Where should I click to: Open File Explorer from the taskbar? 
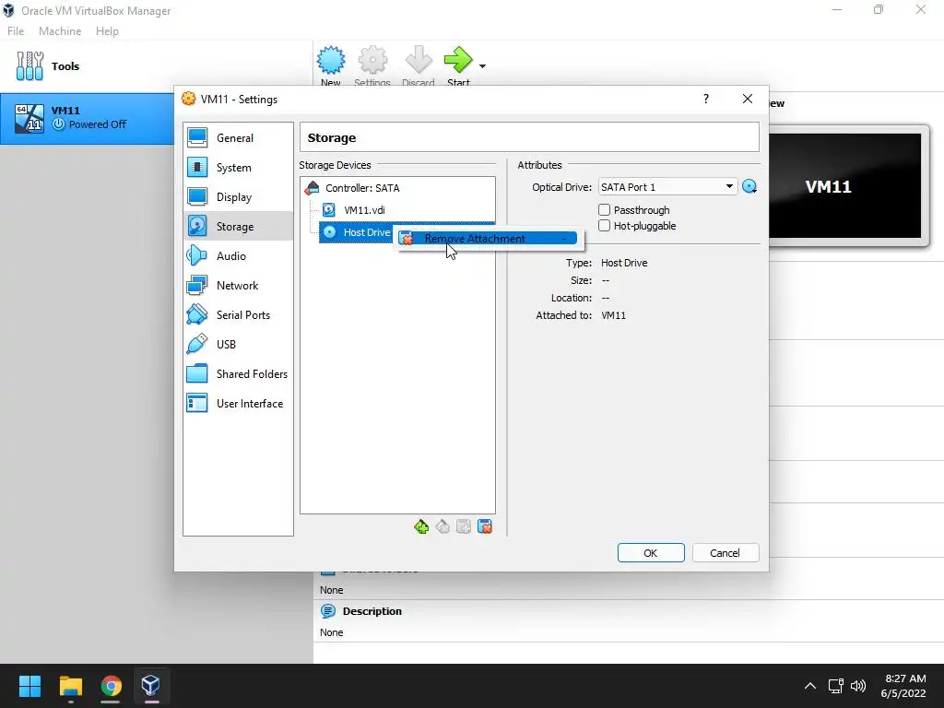pos(70,686)
